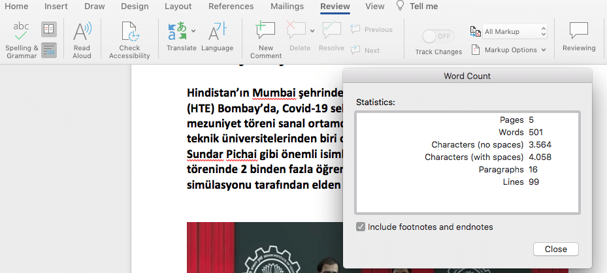
Task: Click the Translate icon
Action: coord(178,31)
